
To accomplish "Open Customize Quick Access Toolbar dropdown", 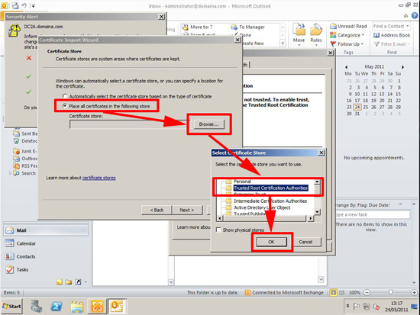I will 33,5.
